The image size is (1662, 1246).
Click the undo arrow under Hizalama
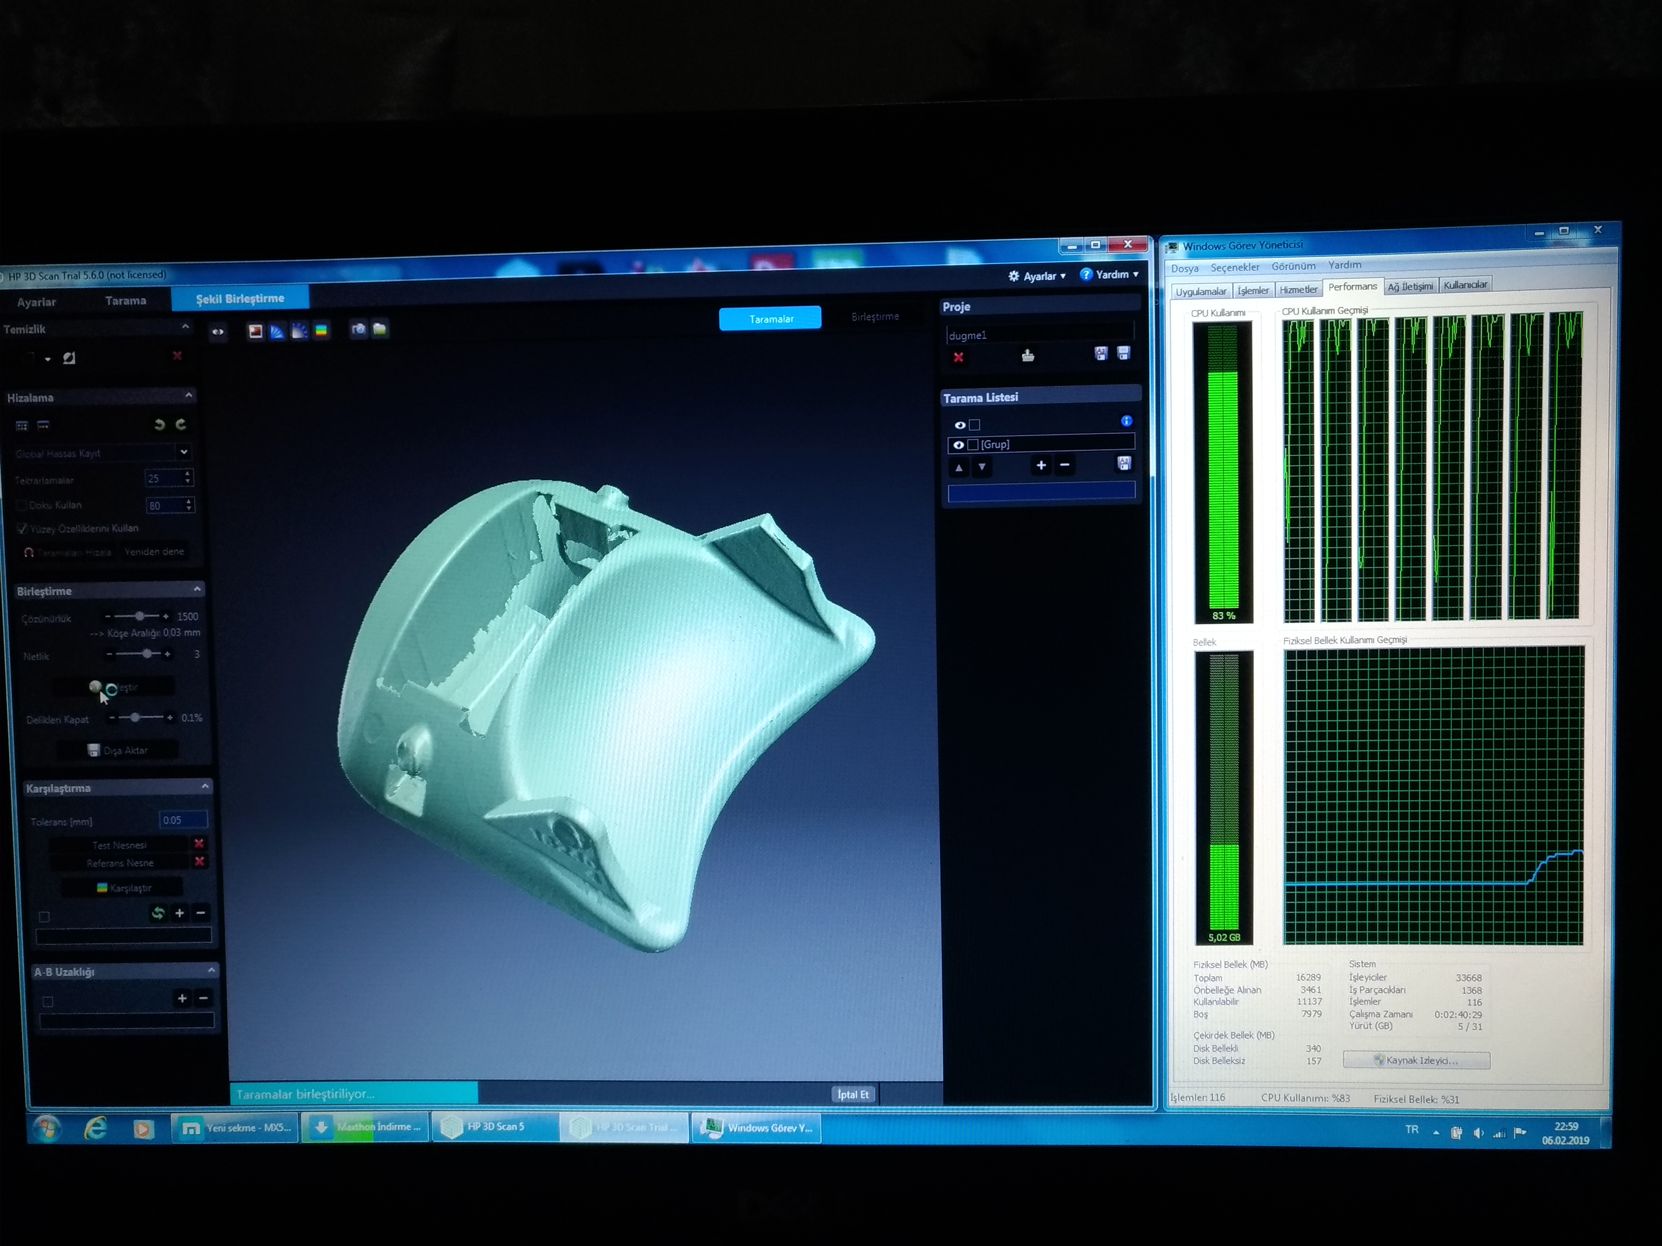click(159, 424)
